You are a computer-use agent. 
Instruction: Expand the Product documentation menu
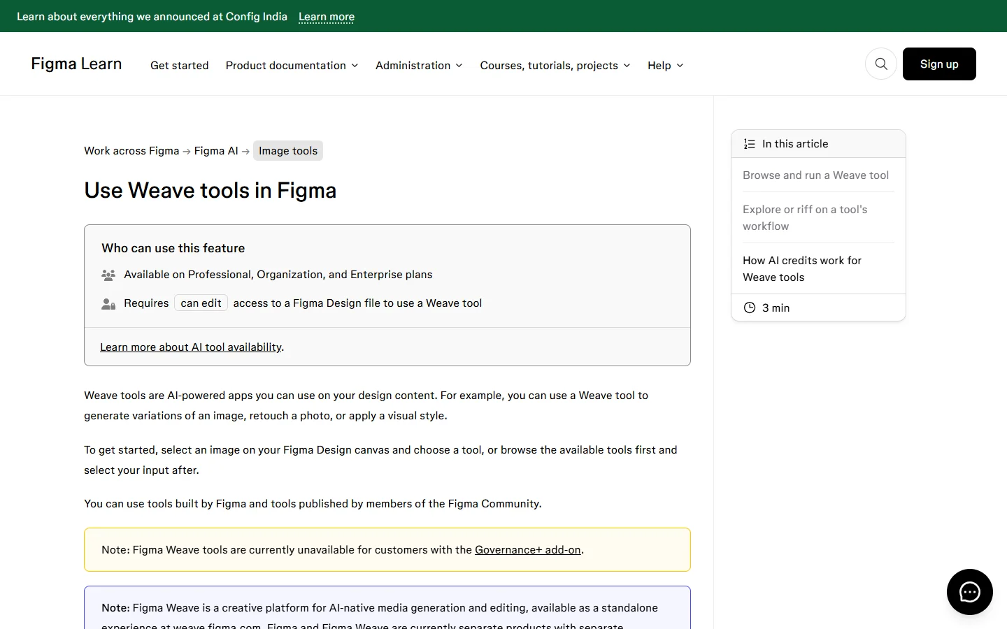[x=292, y=65]
